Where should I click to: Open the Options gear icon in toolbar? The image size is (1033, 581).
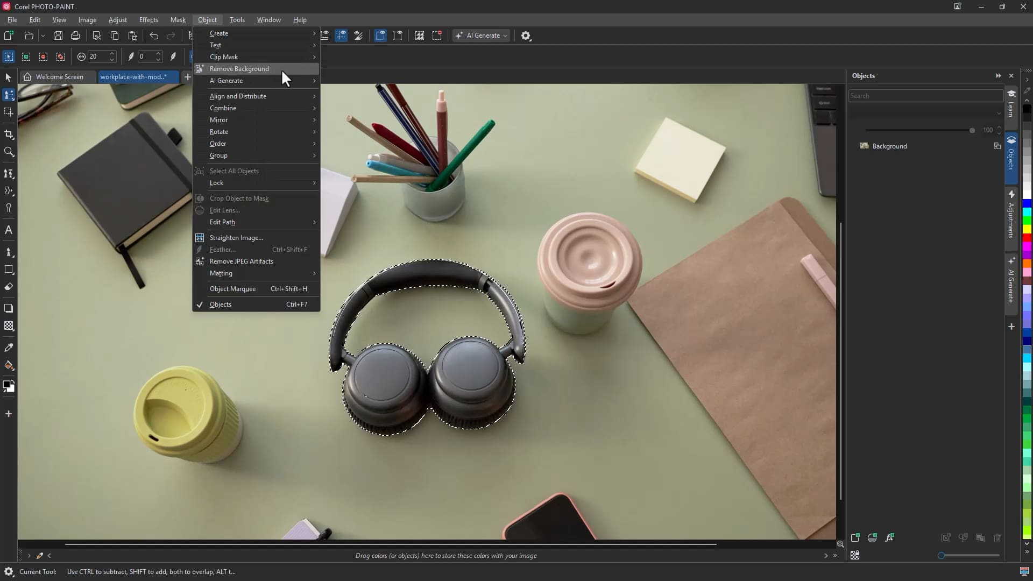point(526,36)
